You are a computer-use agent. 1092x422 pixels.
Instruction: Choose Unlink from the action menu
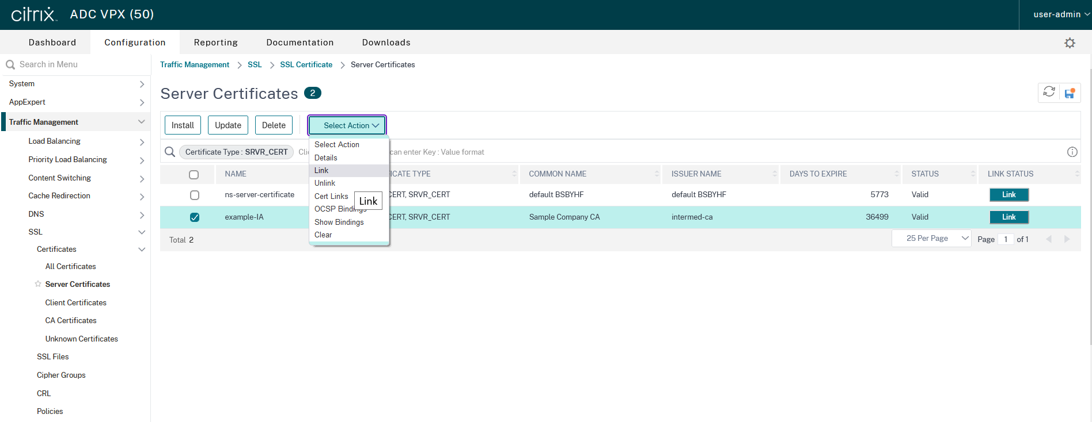pos(325,183)
